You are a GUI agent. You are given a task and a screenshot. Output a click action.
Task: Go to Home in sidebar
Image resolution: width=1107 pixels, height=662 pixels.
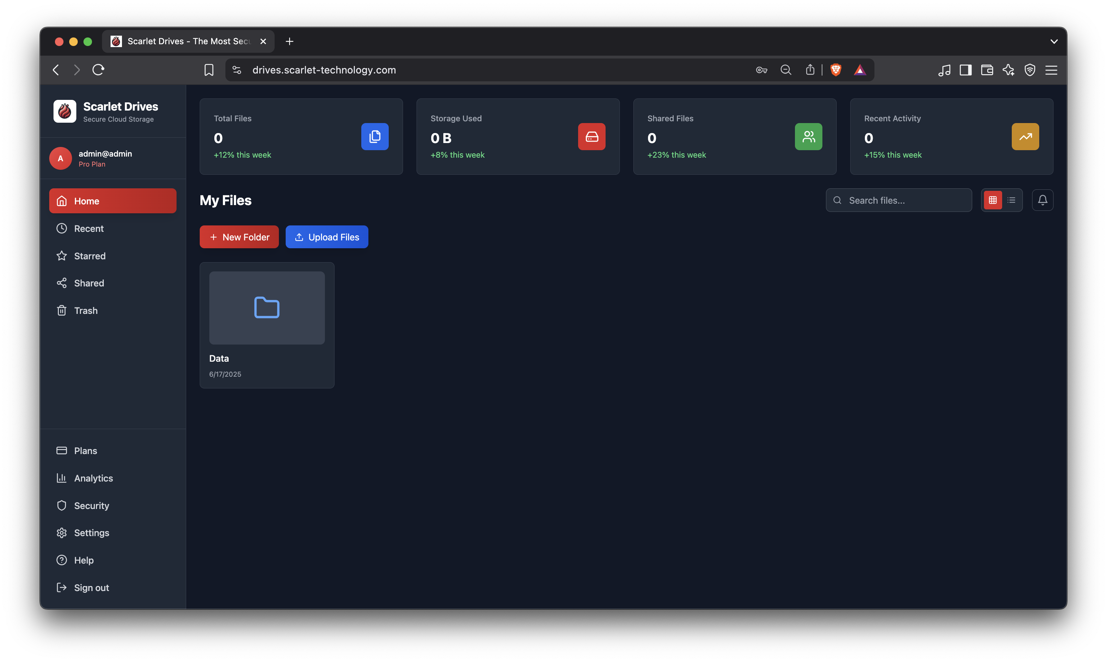[113, 201]
